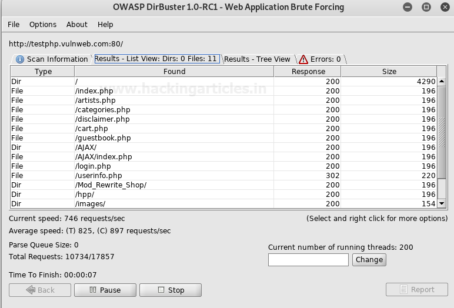Open the About menu

coord(76,25)
